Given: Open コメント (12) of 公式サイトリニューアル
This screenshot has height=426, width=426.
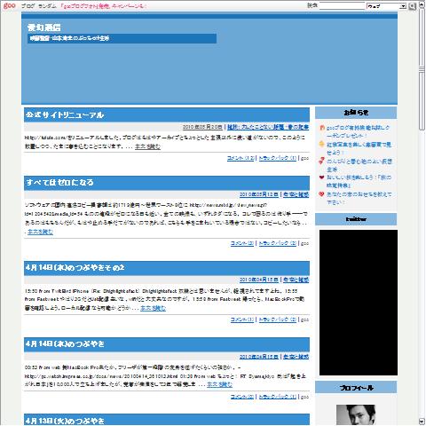Looking at the screenshot, I should [241, 158].
